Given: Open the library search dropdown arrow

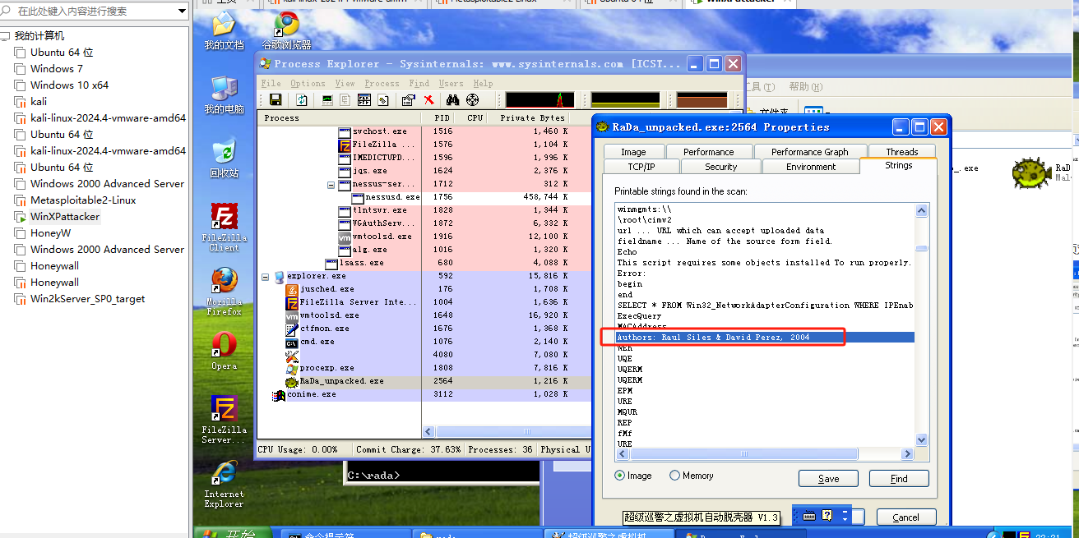Looking at the screenshot, I should click(182, 11).
